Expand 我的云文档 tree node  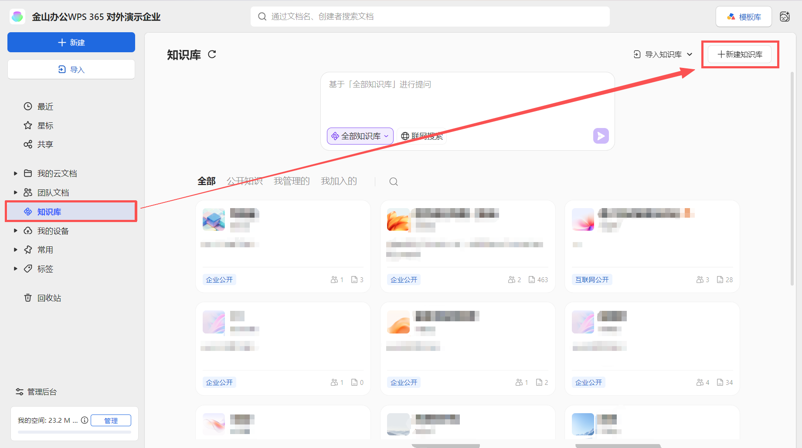click(x=16, y=173)
